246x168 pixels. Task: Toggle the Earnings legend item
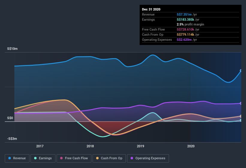(x=43, y=158)
